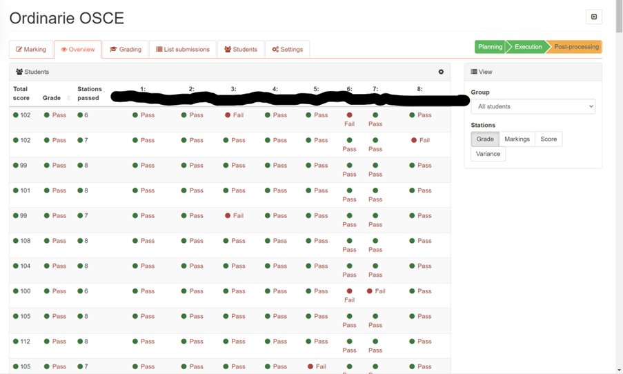Image resolution: width=623 pixels, height=374 pixels.
Task: Open the Marking tab
Action: (31, 49)
